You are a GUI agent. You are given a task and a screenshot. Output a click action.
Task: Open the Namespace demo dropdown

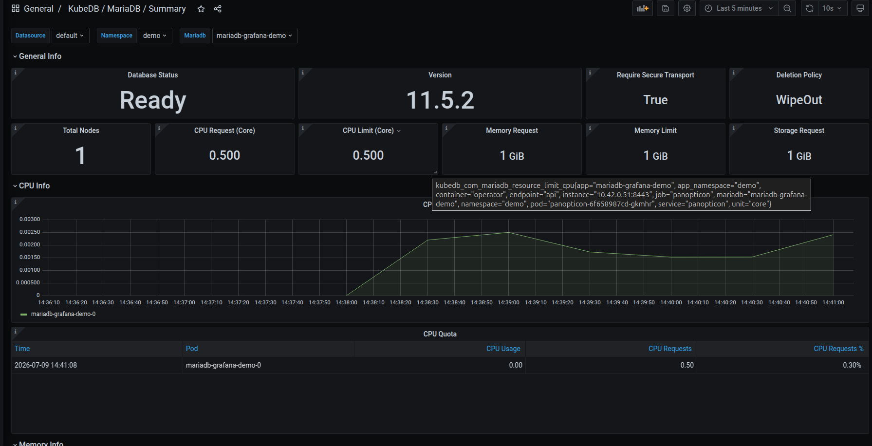(x=155, y=36)
